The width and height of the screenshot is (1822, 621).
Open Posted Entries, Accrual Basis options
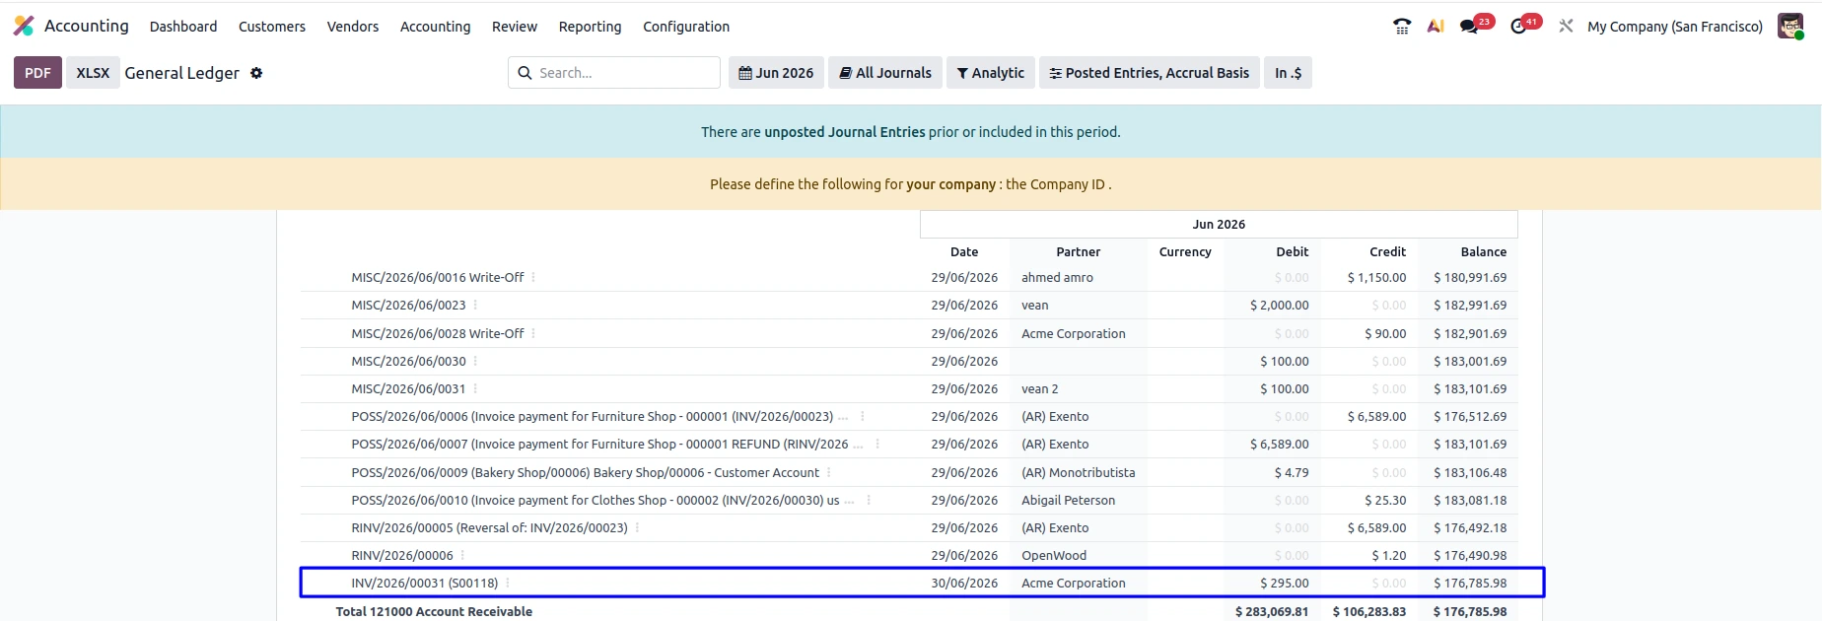[1150, 73]
